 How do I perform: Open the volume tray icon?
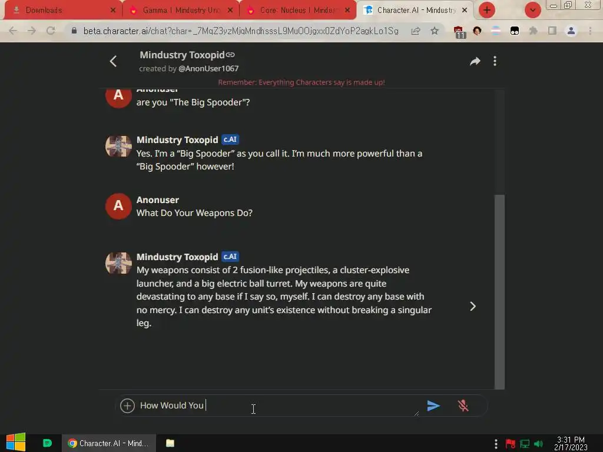(538, 444)
